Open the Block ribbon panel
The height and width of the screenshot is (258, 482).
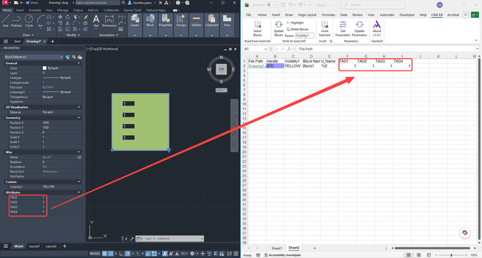[150, 25]
